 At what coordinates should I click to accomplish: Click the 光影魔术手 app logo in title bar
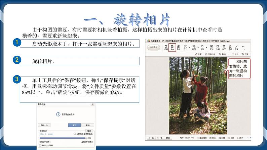[149, 41]
